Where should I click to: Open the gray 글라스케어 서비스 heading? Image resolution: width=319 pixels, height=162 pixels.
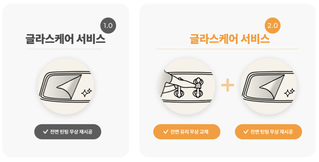click(x=65, y=39)
